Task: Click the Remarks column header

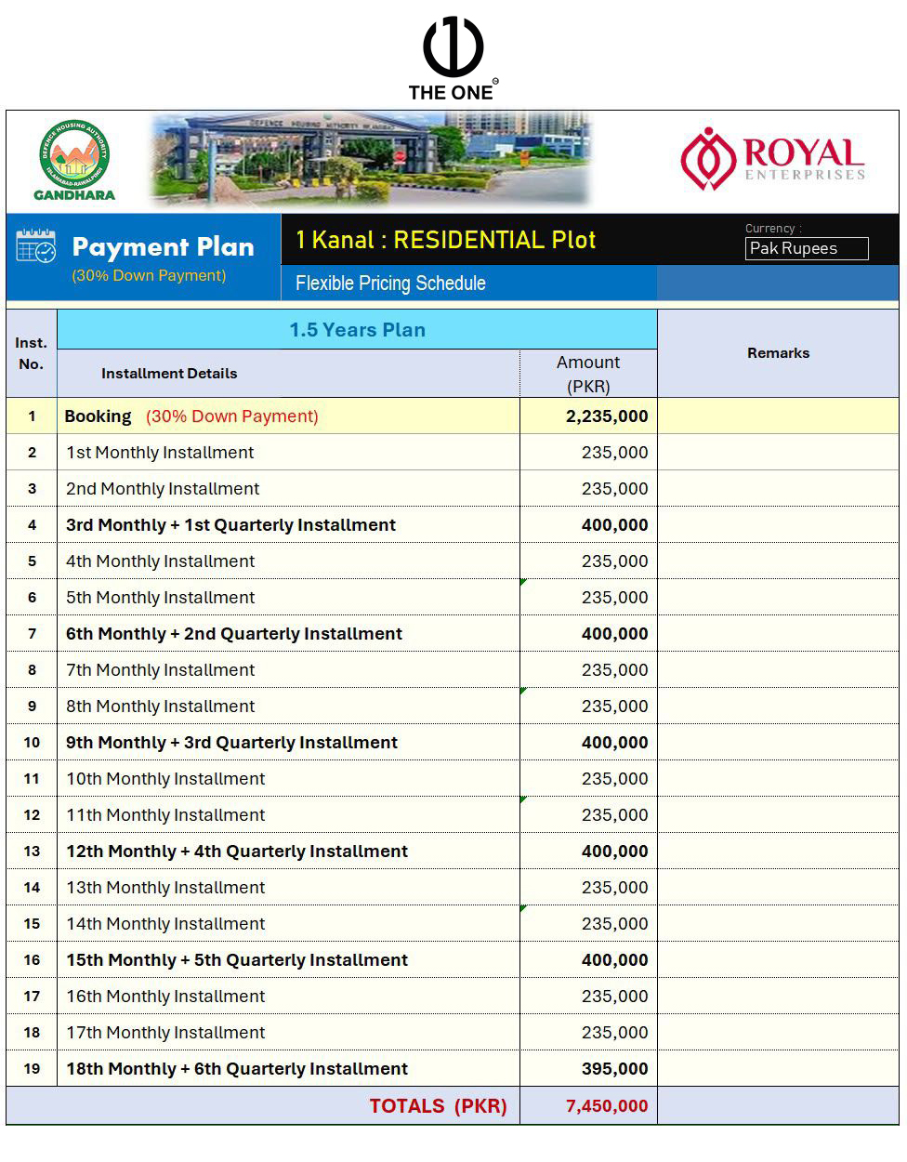Action: tap(778, 353)
